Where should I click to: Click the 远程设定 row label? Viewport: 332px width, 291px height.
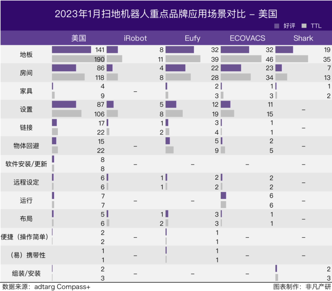[x=26, y=182]
